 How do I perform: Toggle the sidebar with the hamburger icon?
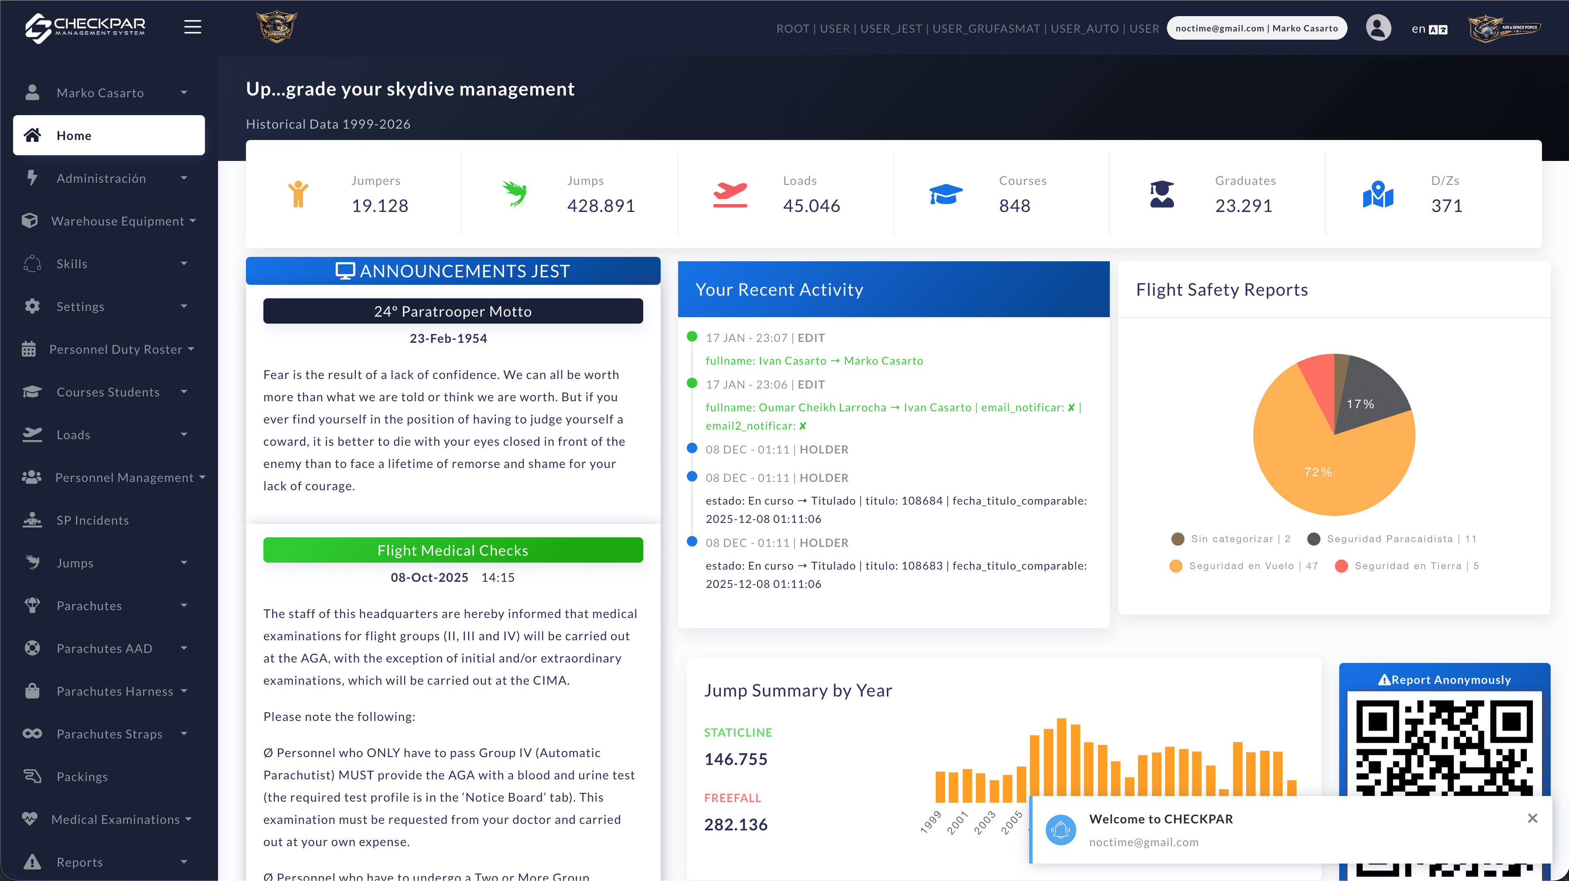[x=192, y=27]
